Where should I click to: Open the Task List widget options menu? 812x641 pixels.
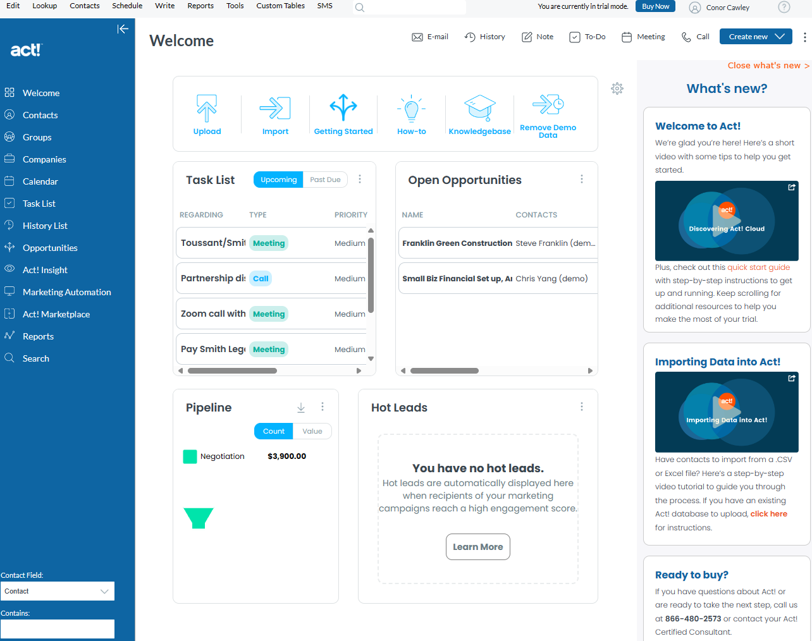360,179
